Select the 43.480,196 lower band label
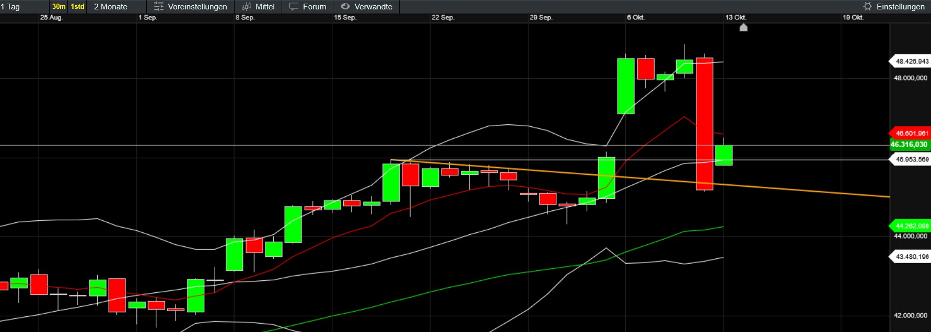Image resolution: width=931 pixels, height=332 pixels. point(910,257)
